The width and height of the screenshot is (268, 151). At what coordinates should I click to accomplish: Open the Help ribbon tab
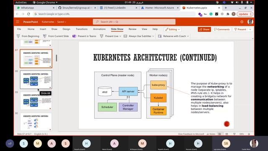pyautogui.click(x=155, y=29)
